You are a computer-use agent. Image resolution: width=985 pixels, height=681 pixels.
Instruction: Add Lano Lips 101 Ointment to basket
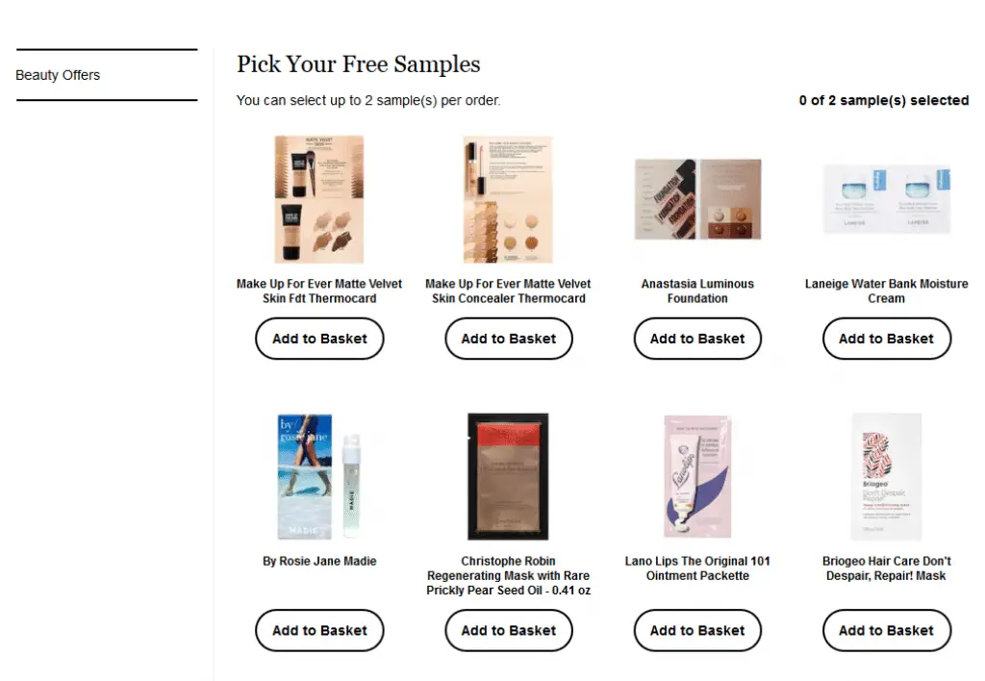697,630
